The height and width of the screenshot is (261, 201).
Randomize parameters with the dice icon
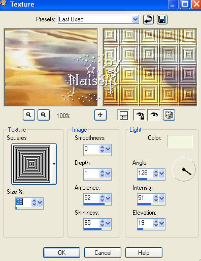coord(169,115)
